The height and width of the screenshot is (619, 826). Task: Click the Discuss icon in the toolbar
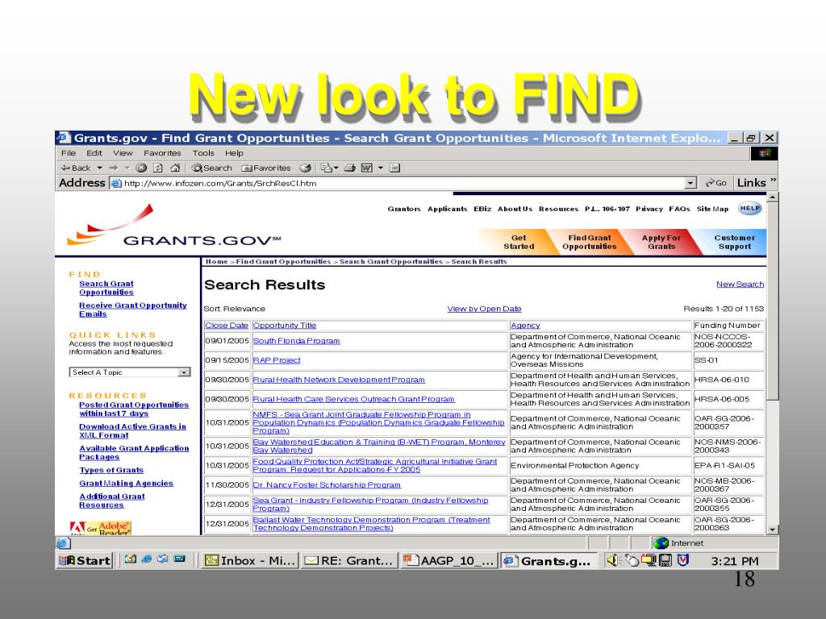pos(394,168)
